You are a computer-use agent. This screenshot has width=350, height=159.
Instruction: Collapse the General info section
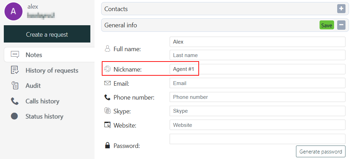[x=341, y=25]
